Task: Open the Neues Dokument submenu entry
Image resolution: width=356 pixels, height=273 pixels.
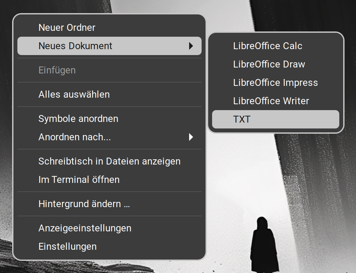Action: [75, 46]
